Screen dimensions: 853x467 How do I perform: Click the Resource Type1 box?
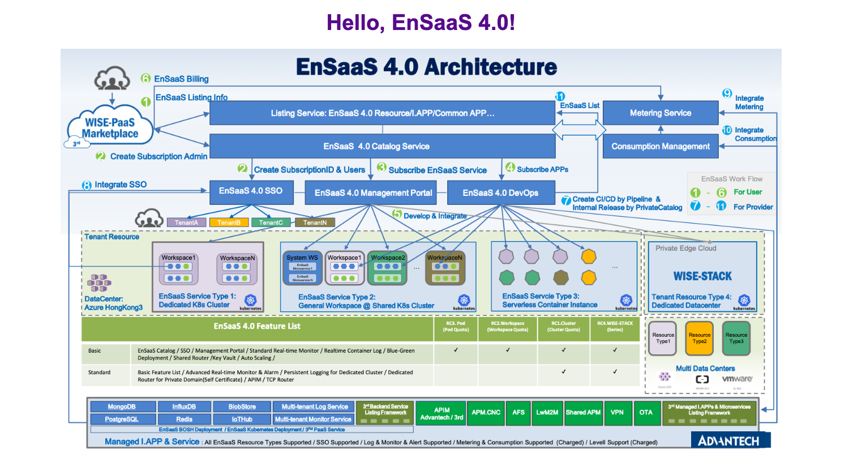[663, 338]
